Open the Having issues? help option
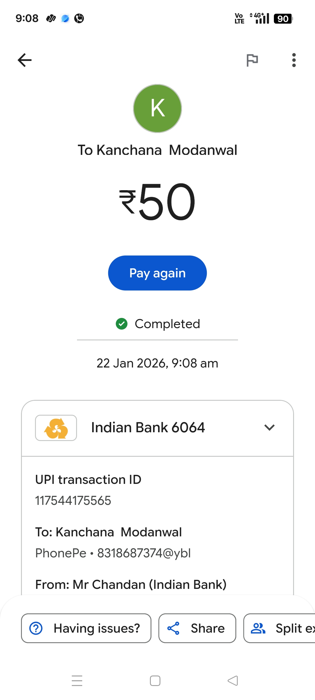This screenshot has width=315, height=700. coord(86,628)
